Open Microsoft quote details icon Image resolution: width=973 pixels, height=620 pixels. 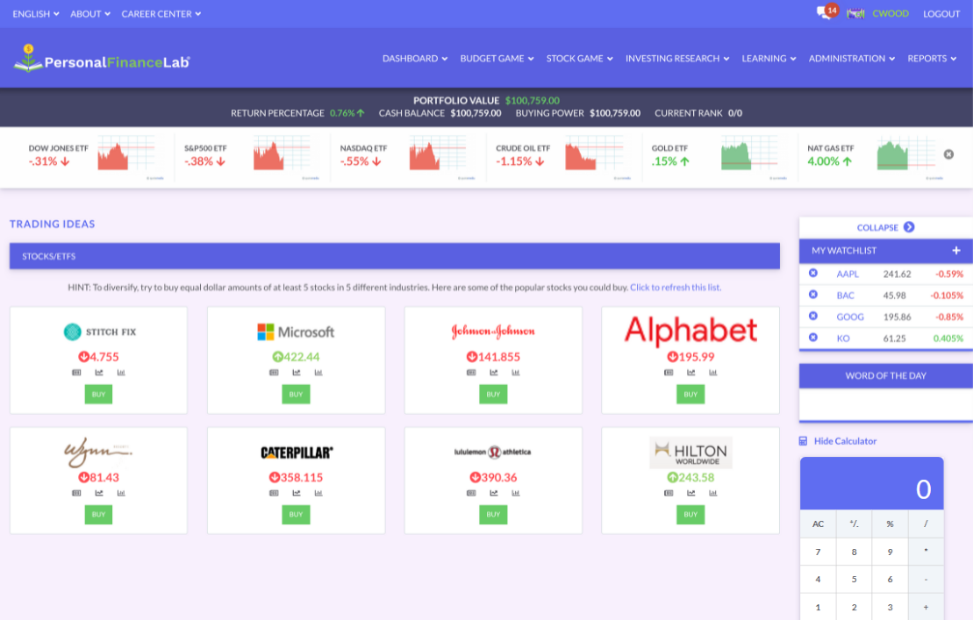[274, 373]
